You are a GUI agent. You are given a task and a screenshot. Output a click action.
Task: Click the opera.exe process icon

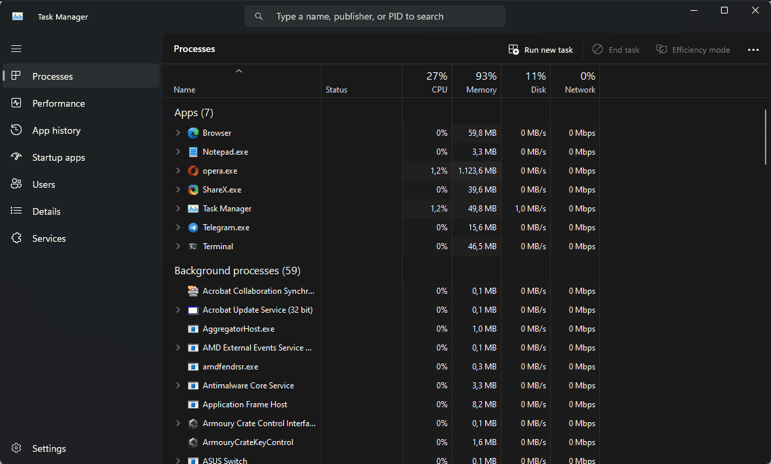point(193,171)
